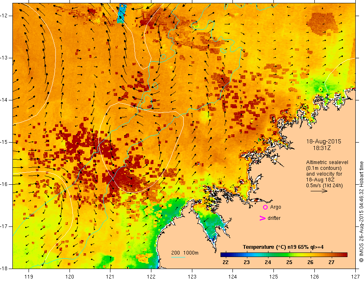Click the dark blue end of the temperature colorbar
The height and width of the screenshot is (281, 364).
[x=223, y=255]
